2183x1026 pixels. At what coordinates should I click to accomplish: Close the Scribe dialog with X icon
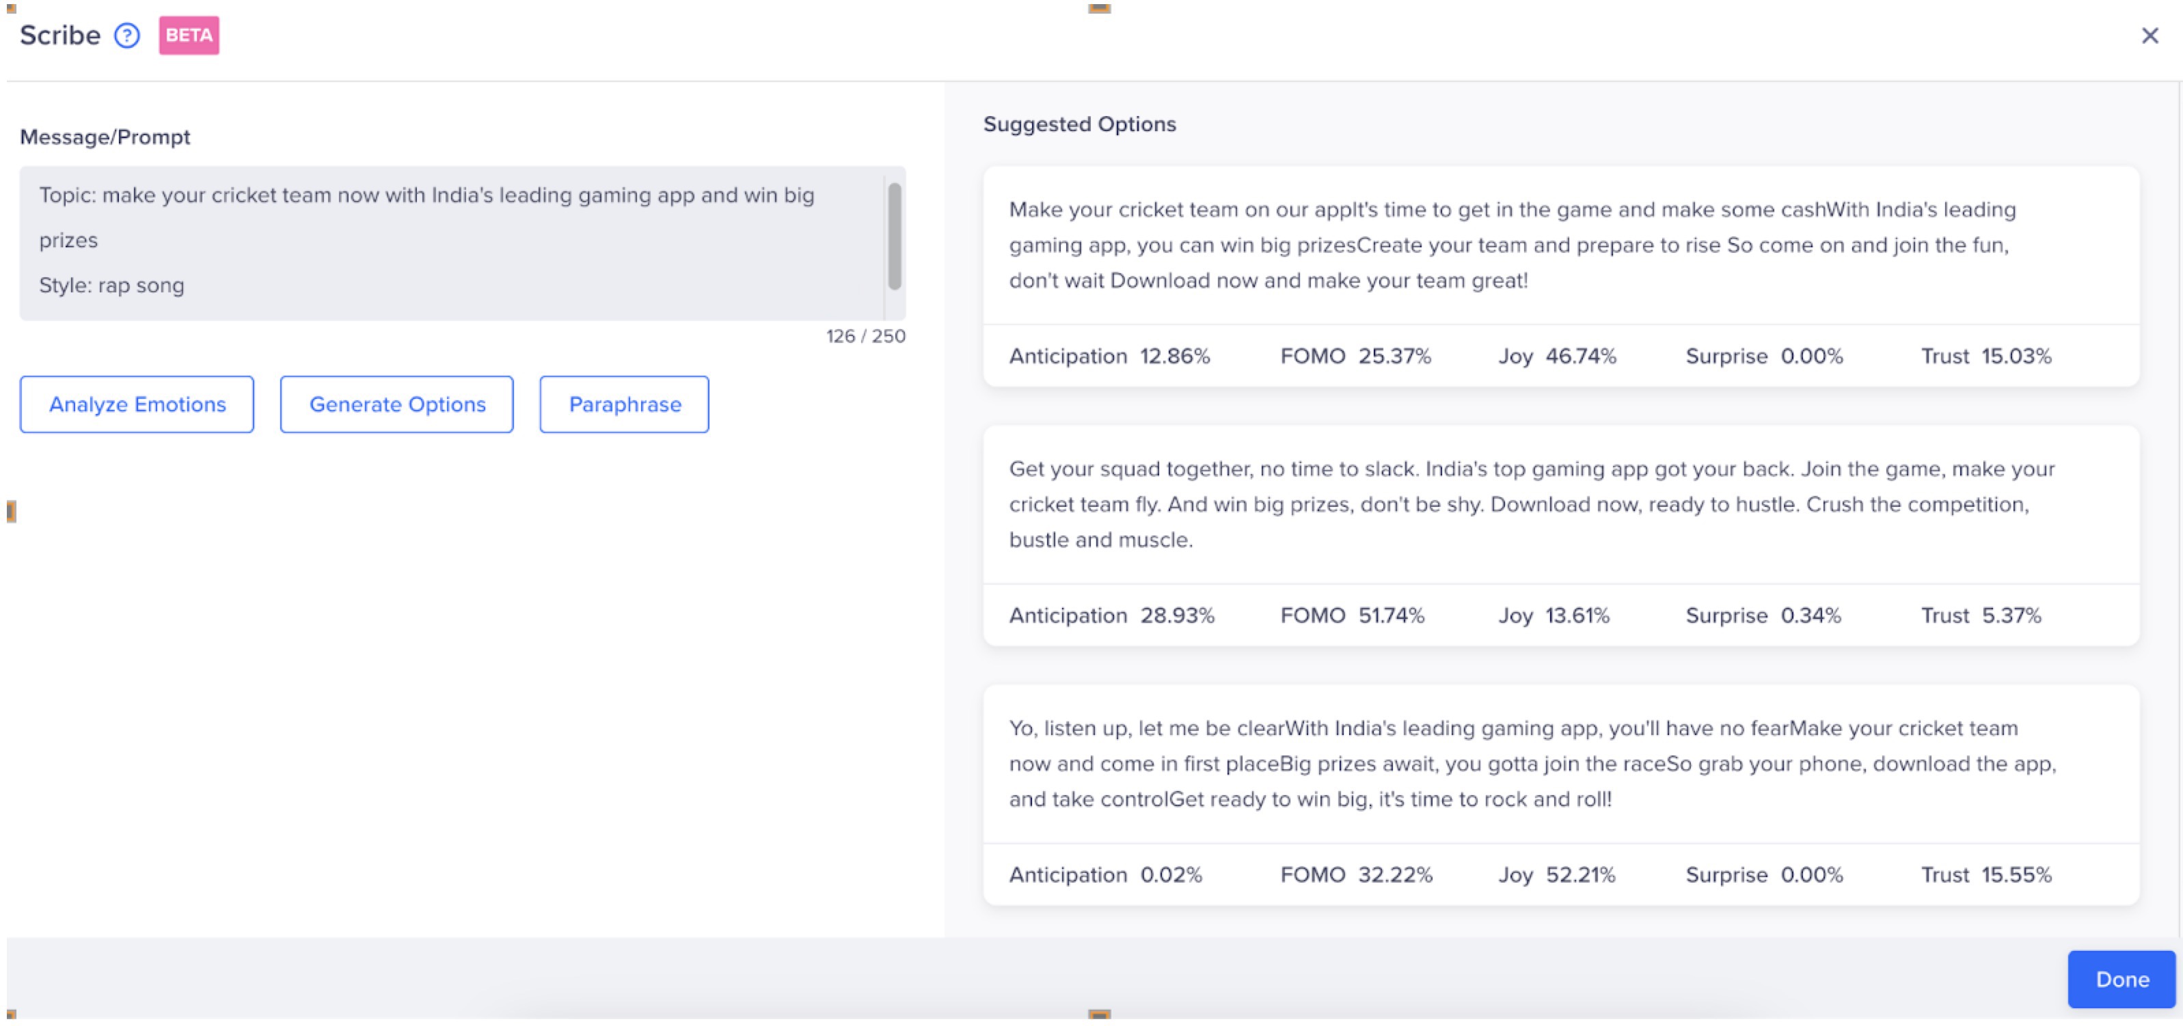[x=2149, y=36]
